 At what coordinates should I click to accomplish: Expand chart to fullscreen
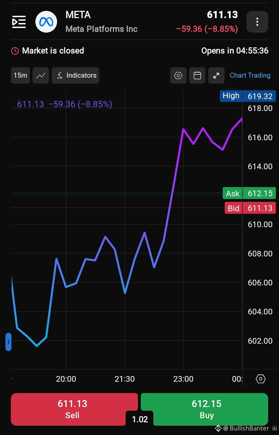(x=216, y=75)
